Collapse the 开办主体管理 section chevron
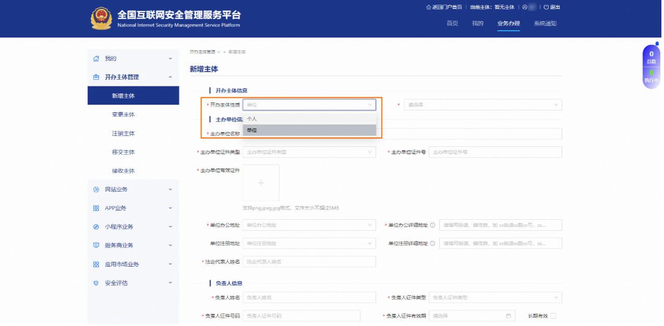Viewport: 664px width, 326px height. (170, 77)
